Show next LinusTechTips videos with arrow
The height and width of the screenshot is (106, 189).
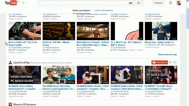[178, 79]
